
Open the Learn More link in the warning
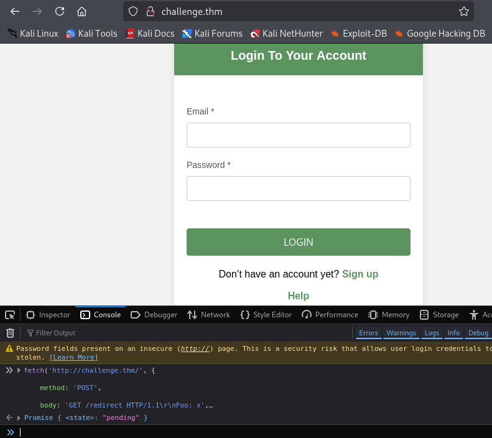click(x=74, y=357)
